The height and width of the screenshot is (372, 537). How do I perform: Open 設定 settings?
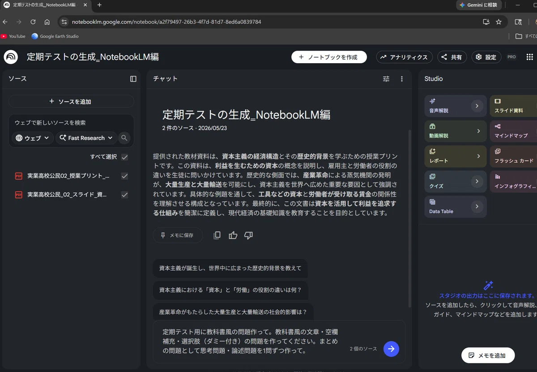[486, 57]
